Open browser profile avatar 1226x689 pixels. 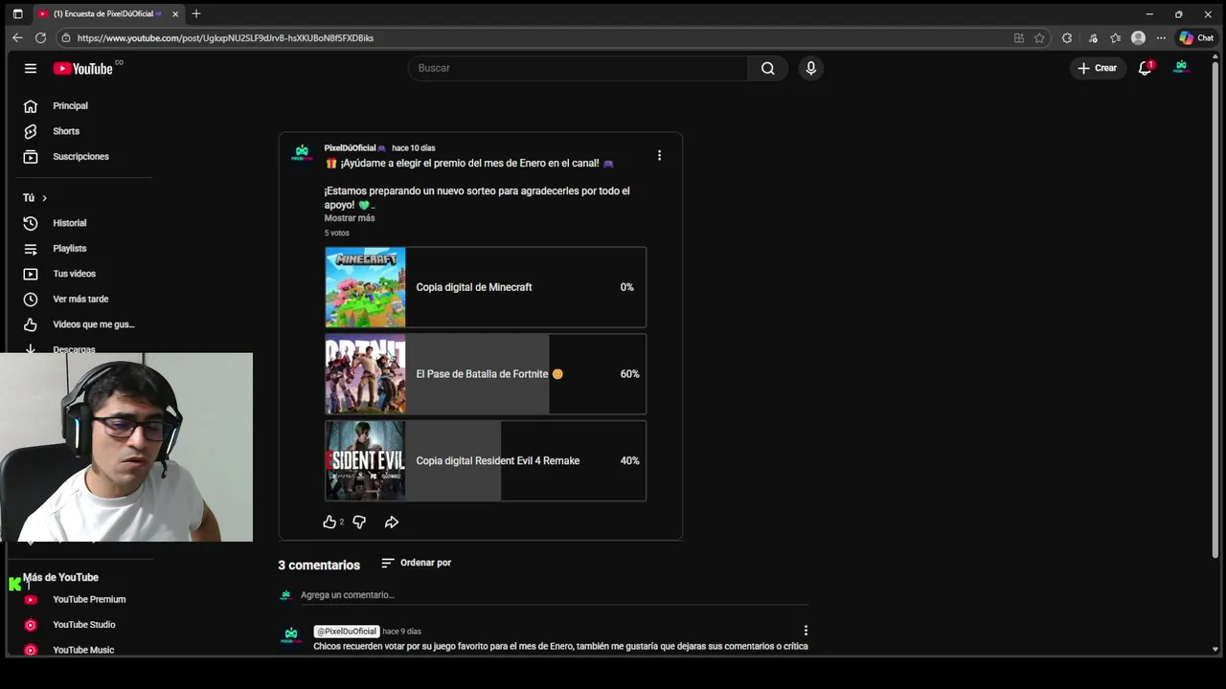click(1138, 38)
